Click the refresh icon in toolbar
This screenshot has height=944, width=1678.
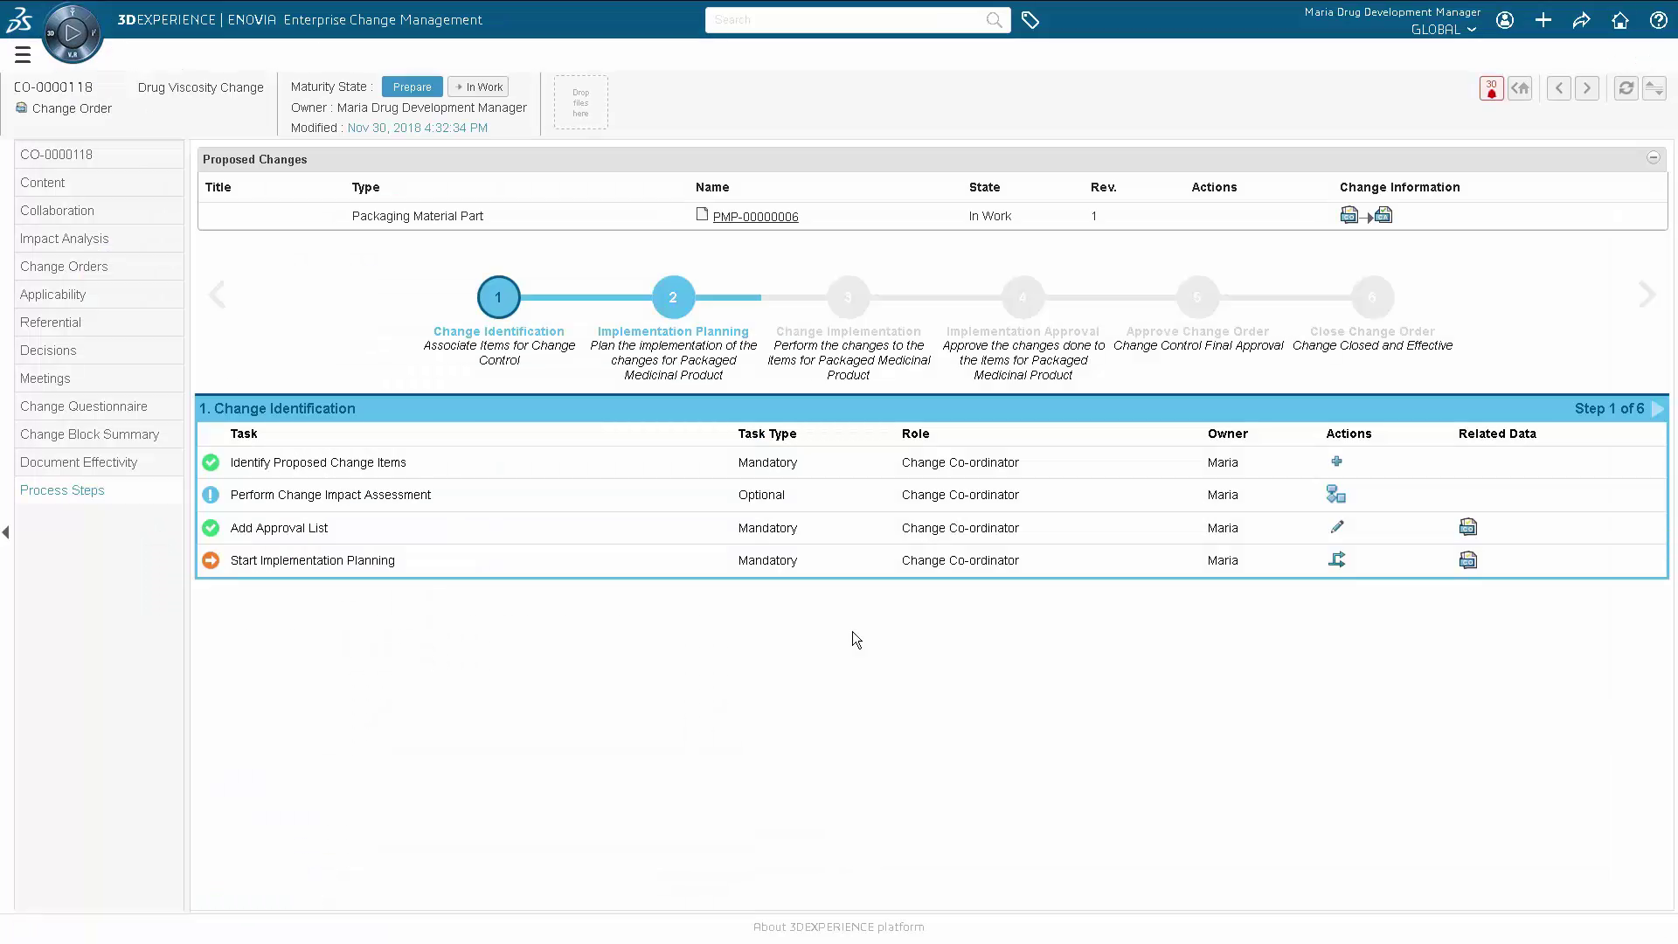[x=1625, y=88]
